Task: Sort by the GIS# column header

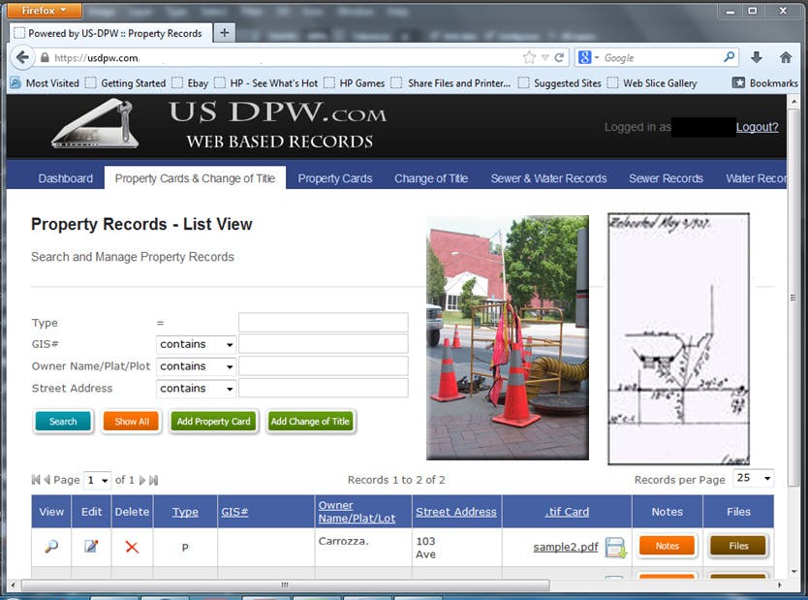Action: pos(234,512)
